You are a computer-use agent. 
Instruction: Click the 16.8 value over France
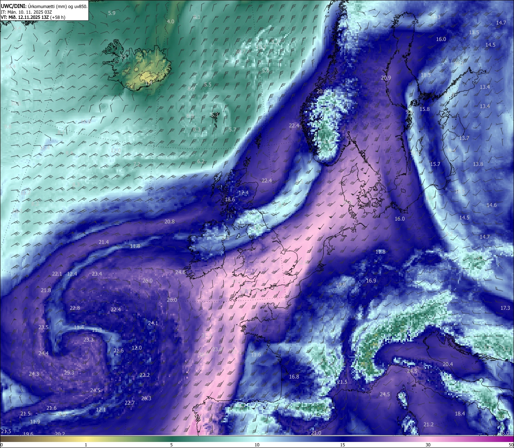(x=294, y=377)
